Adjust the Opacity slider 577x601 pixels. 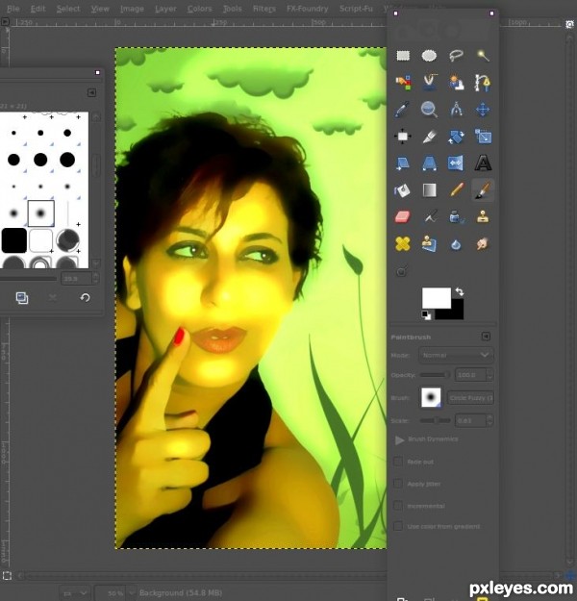pyautogui.click(x=435, y=375)
